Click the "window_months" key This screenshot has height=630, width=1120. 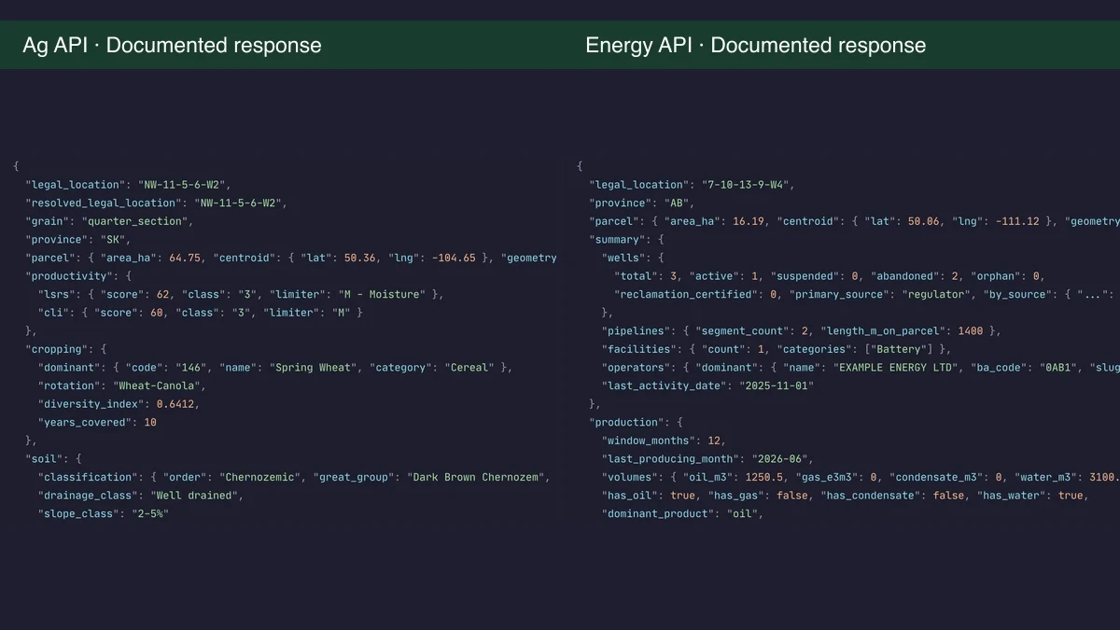[649, 441]
